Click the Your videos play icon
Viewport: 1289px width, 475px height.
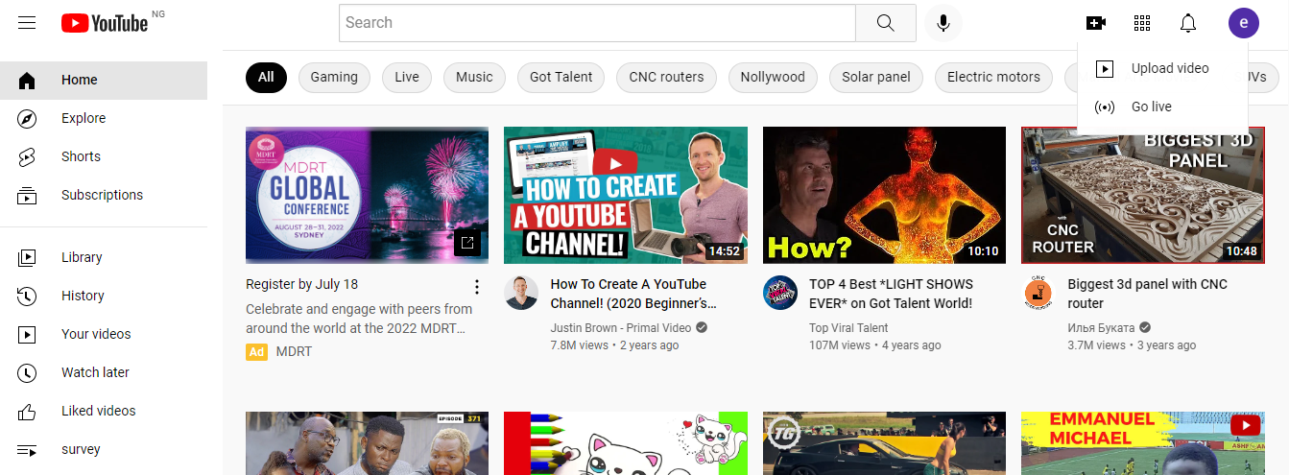coord(27,334)
